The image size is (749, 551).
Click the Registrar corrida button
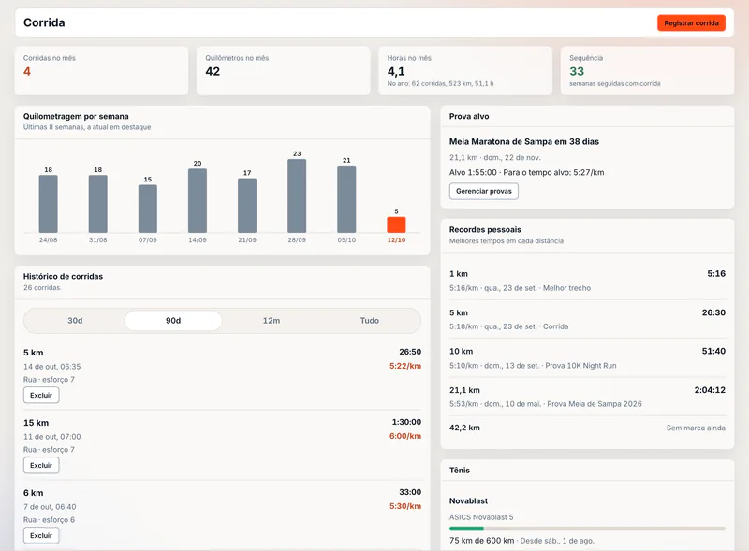pyautogui.click(x=691, y=22)
